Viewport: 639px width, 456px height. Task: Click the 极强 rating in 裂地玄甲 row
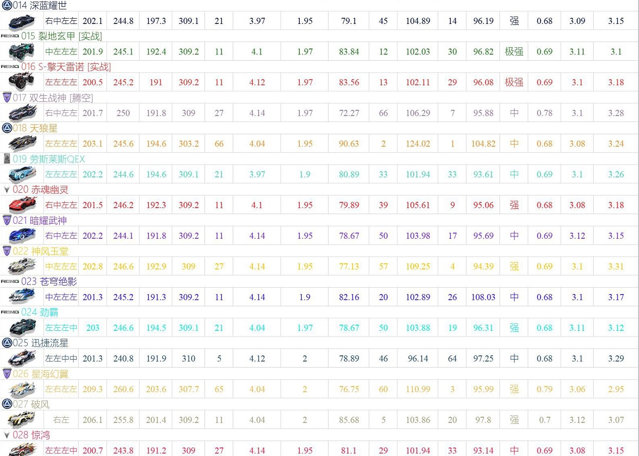514,52
